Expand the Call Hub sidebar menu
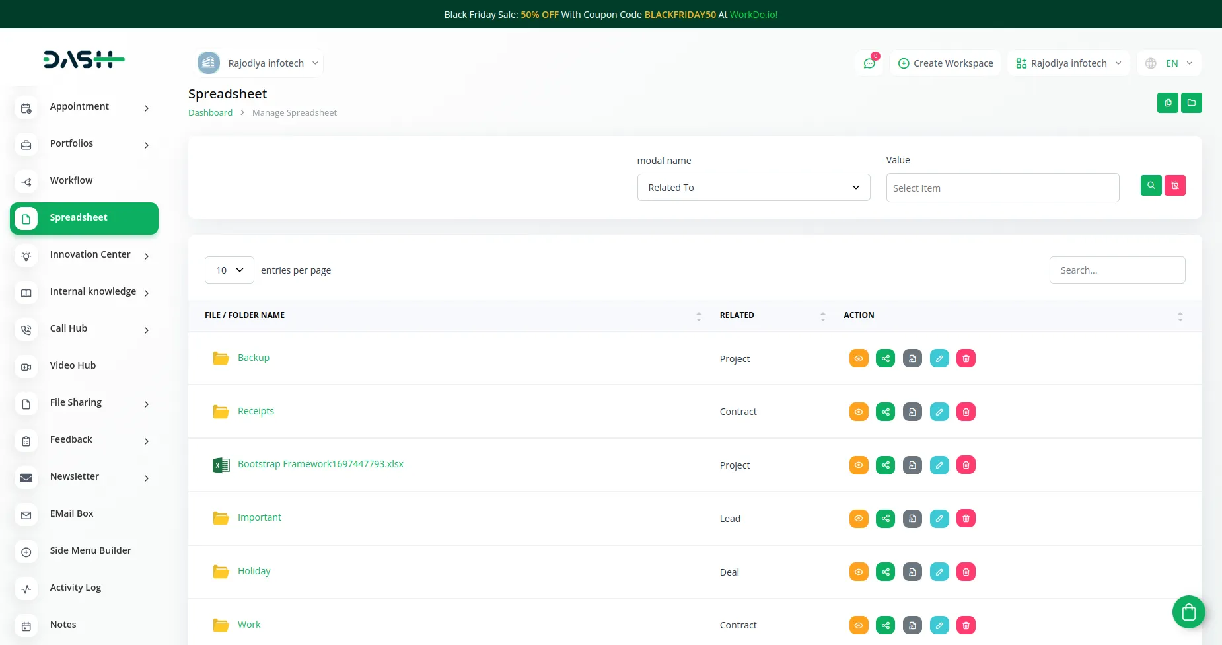 pyautogui.click(x=84, y=329)
